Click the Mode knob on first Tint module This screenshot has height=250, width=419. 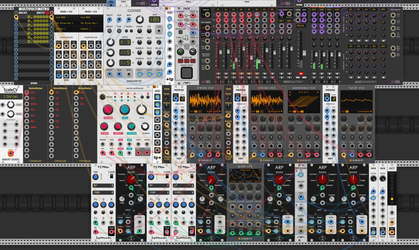167,98
